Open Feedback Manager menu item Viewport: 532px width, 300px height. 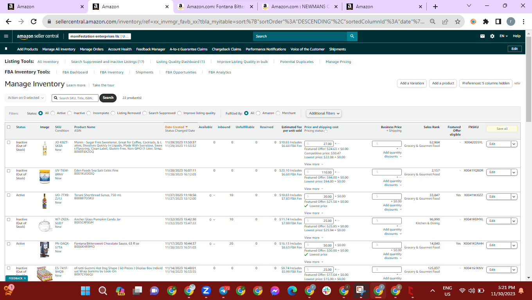point(151,49)
